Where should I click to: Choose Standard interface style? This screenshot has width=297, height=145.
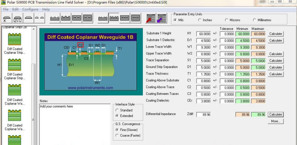[x=117, y=110]
